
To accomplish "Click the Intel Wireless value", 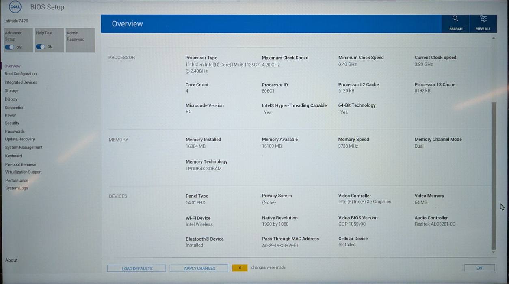I will (199, 224).
